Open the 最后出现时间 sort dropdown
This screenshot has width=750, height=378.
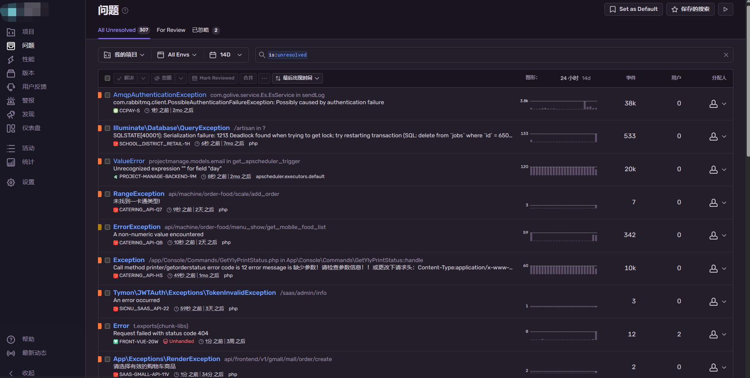coord(297,78)
